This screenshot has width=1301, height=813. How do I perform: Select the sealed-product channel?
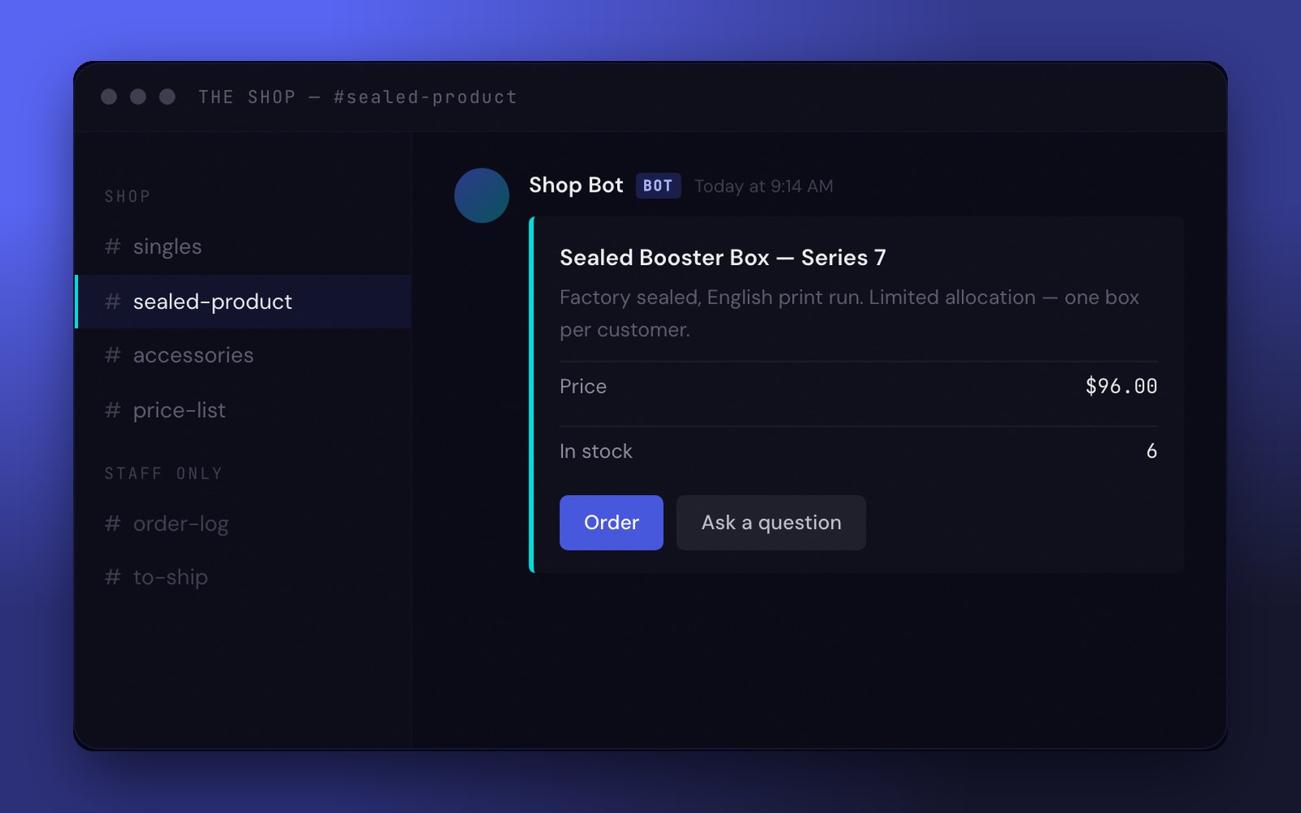tap(242, 302)
